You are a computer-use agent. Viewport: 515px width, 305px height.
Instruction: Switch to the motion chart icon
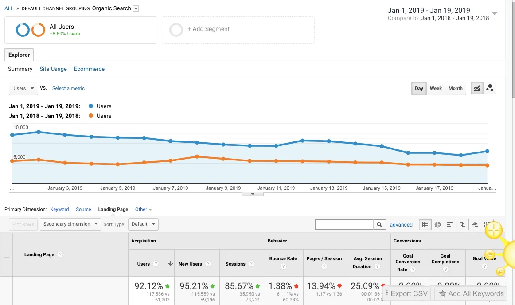point(490,88)
